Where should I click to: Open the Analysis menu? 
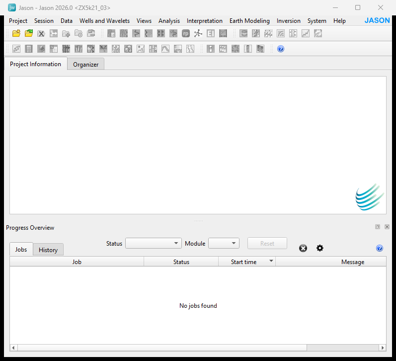(x=169, y=21)
